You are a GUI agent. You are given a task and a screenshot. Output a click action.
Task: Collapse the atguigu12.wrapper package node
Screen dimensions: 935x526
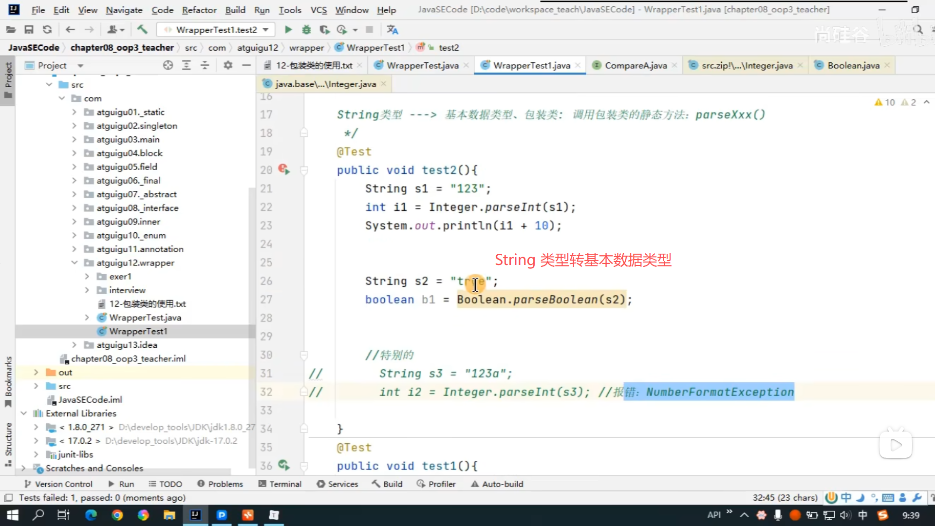(x=74, y=263)
